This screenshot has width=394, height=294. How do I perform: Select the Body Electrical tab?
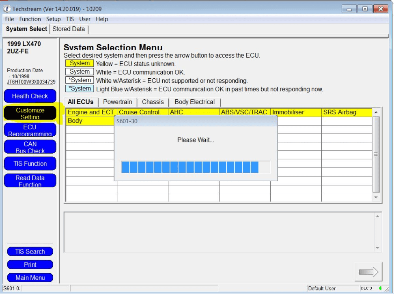click(194, 102)
